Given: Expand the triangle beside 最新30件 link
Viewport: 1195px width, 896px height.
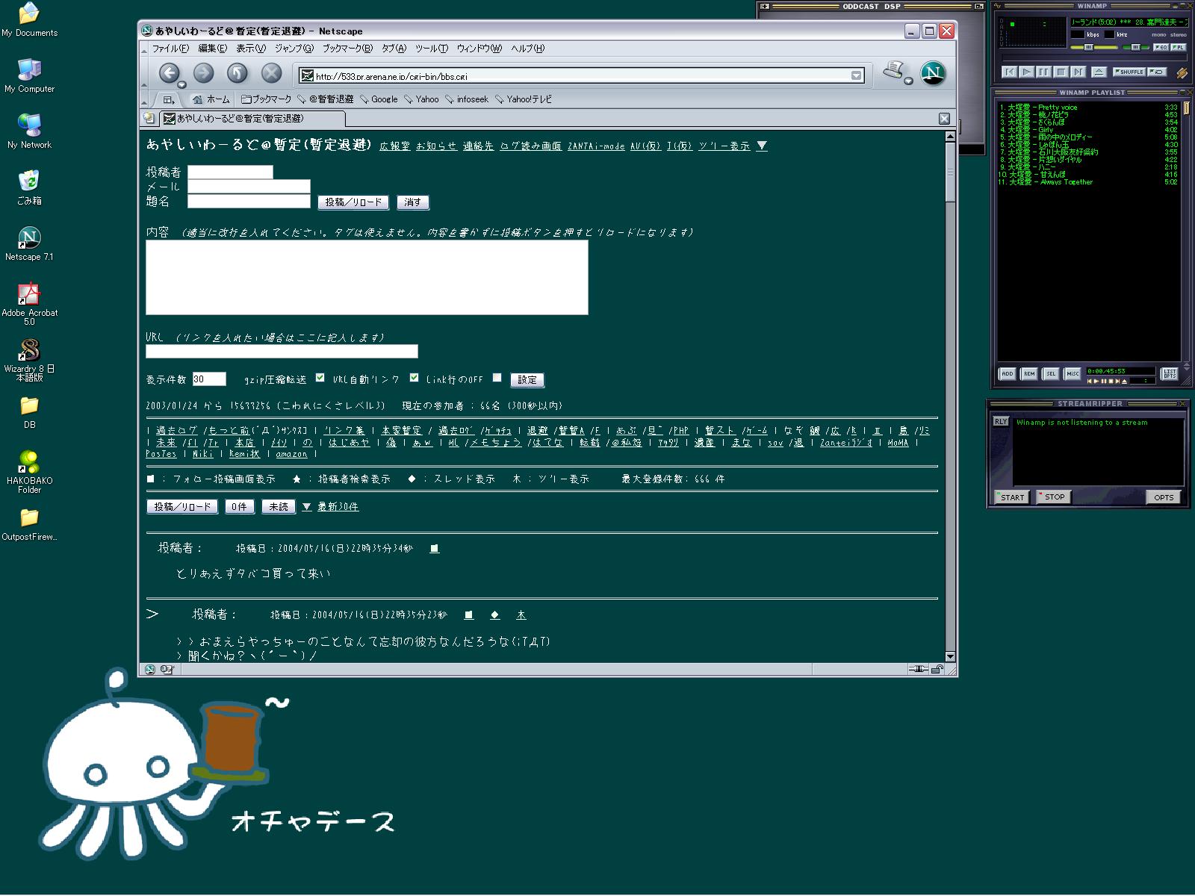Looking at the screenshot, I should coord(306,507).
